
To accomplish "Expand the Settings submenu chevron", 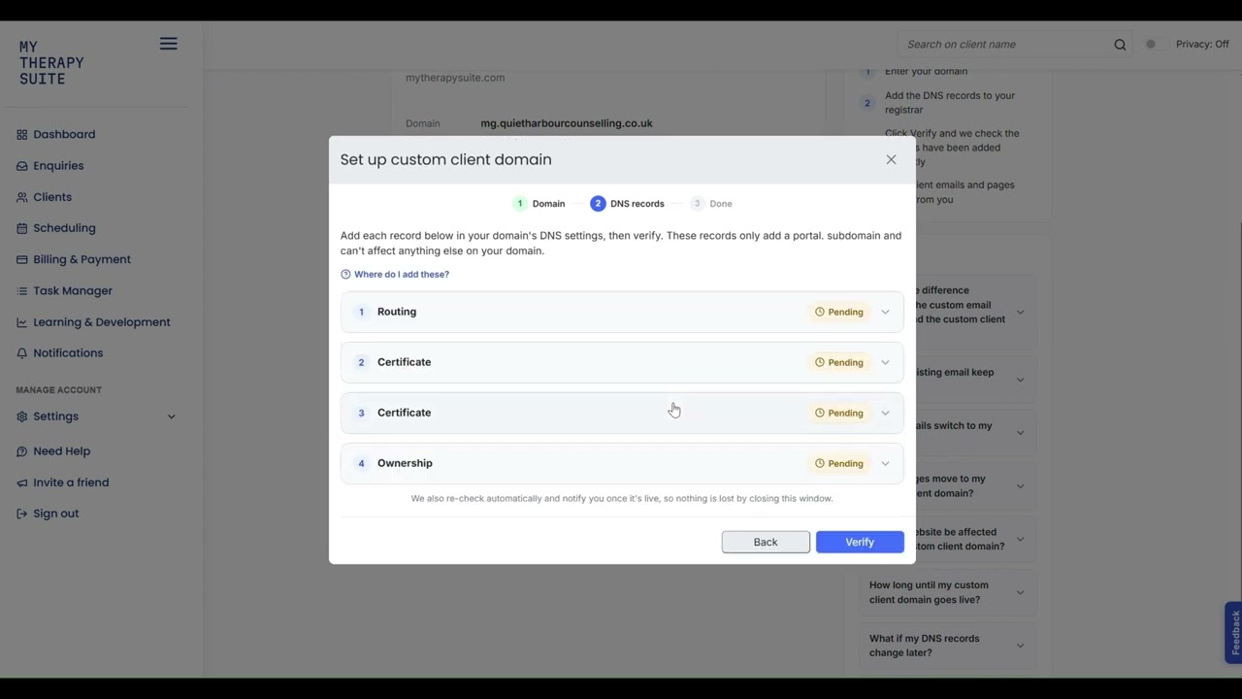I will [x=172, y=416].
